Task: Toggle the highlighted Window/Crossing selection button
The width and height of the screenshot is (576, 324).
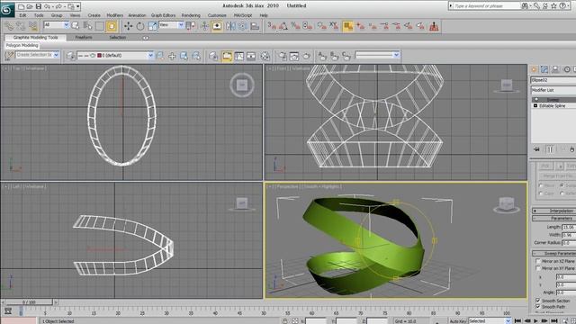Action: 112,26
